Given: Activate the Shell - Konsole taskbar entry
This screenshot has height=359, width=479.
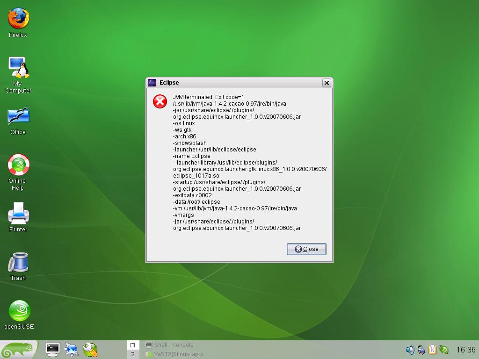Looking at the screenshot, I should click(169, 345).
